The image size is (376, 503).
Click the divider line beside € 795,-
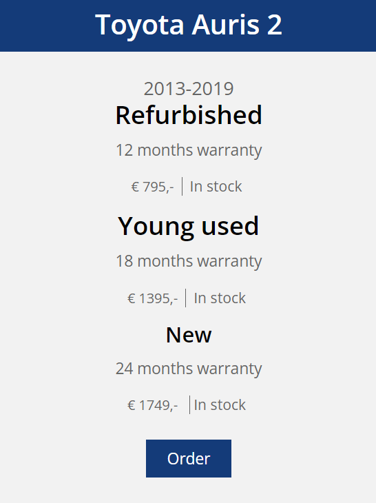click(182, 186)
